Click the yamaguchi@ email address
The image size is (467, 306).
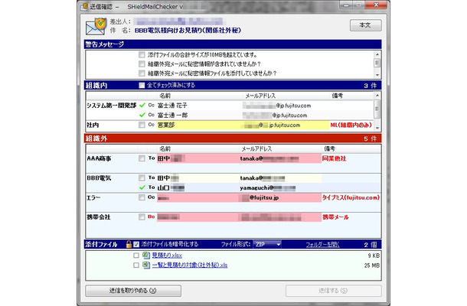point(268,188)
